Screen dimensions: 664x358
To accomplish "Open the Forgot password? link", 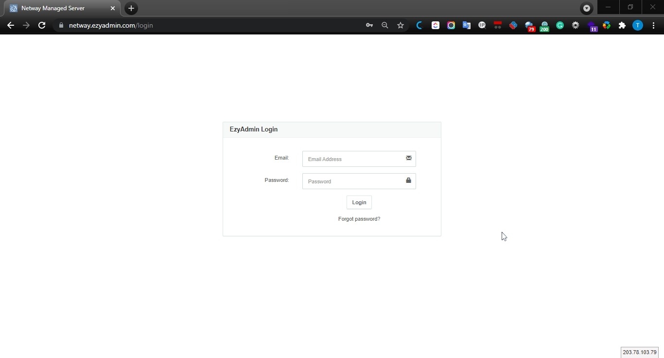I will coord(359,219).
